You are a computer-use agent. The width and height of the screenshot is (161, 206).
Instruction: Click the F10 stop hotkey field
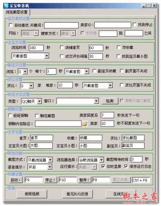[68, 180]
